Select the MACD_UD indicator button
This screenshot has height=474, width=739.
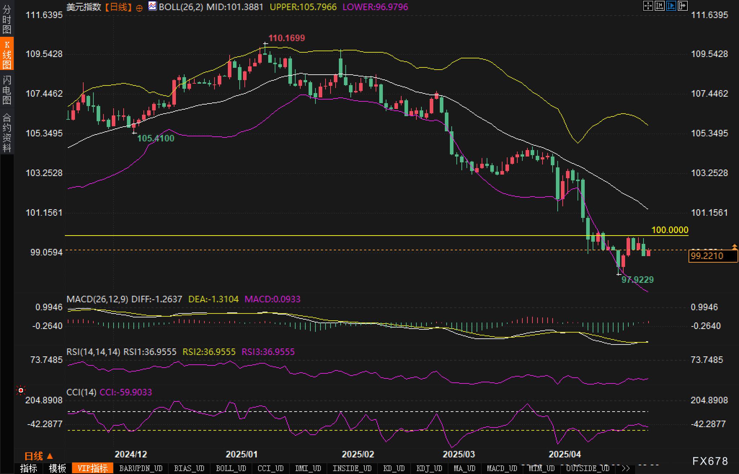[502, 468]
